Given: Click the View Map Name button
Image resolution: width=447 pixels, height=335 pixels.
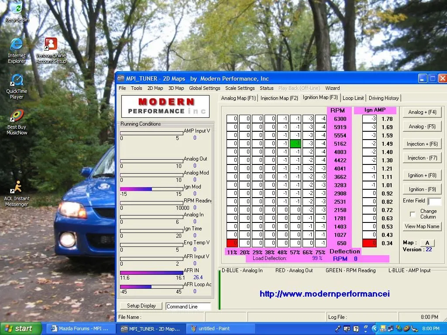Looking at the screenshot, I should [422, 226].
